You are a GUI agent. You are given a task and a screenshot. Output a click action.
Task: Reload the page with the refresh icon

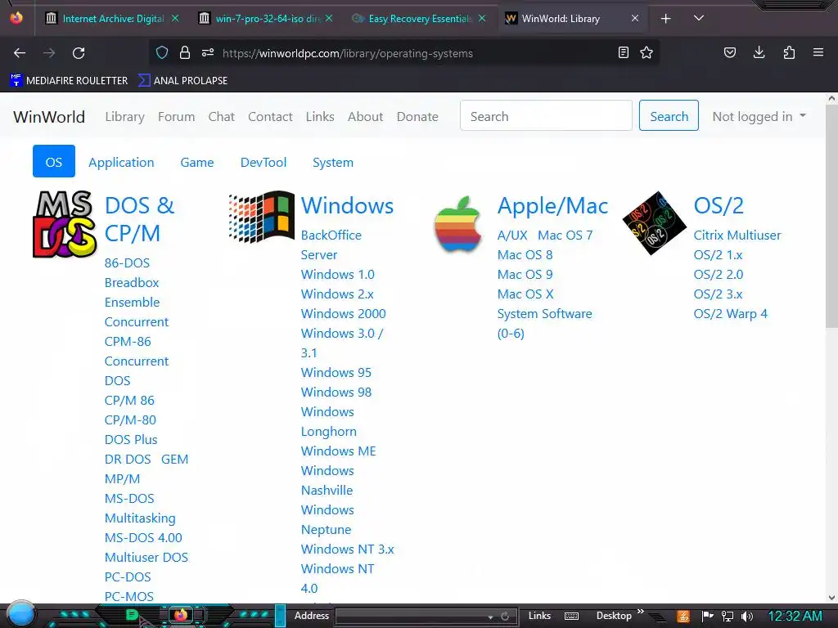[79, 53]
